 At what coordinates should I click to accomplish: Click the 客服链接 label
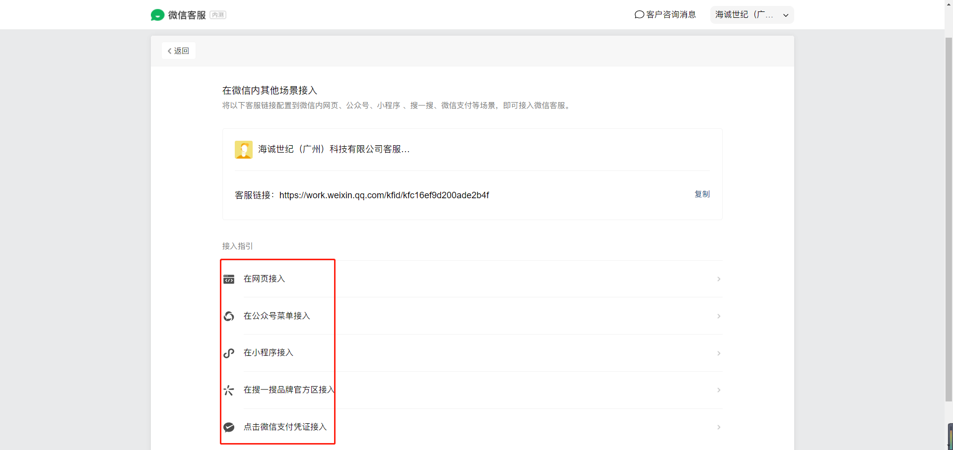pos(255,195)
